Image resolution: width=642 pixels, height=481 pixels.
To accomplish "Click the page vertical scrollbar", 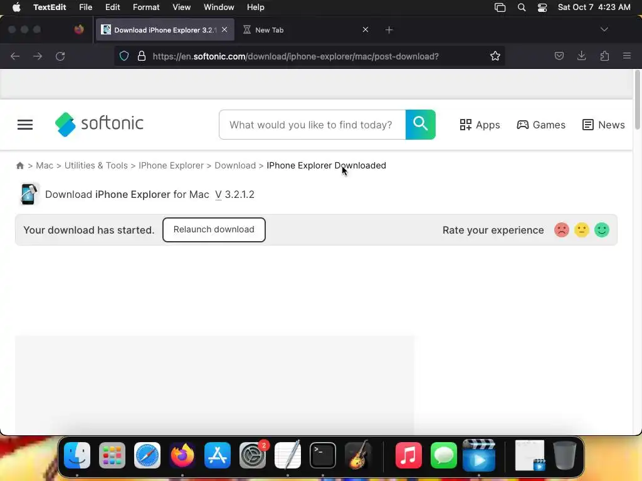I will (x=637, y=101).
